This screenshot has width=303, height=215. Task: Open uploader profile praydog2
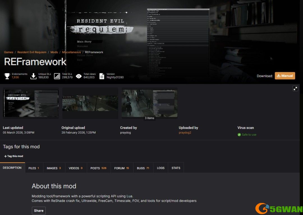185,132
